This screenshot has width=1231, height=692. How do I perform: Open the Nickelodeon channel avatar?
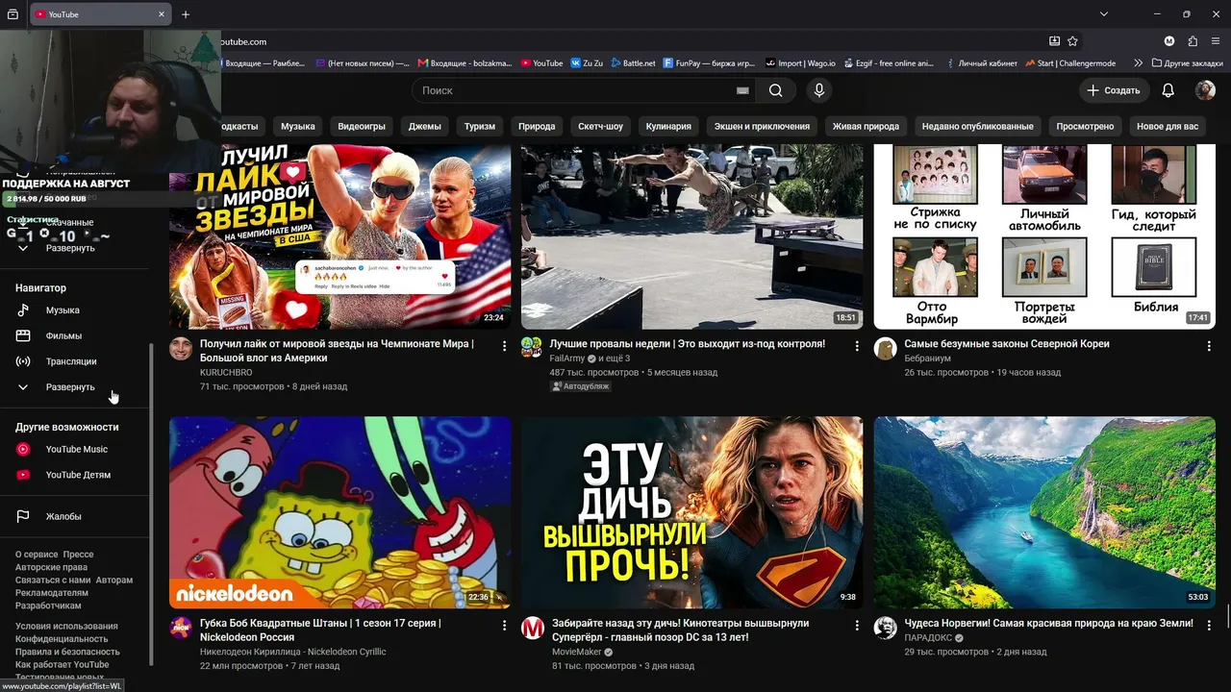click(181, 628)
